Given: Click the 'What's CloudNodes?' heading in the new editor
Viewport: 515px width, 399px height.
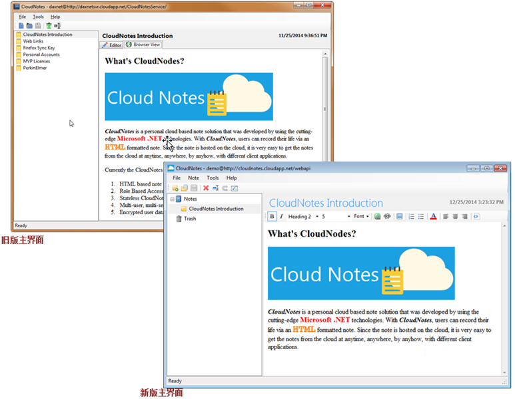Looking at the screenshot, I should click(312, 234).
